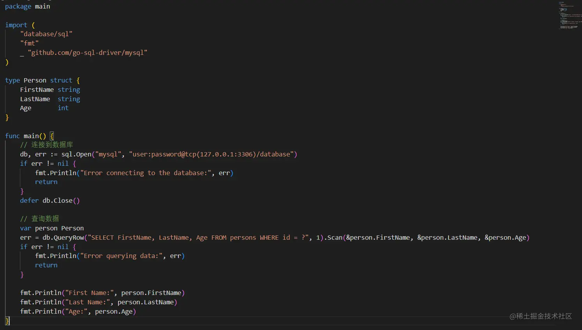The height and width of the screenshot is (330, 582).
Task: Click the 'int' type of Age field
Action: (63, 108)
